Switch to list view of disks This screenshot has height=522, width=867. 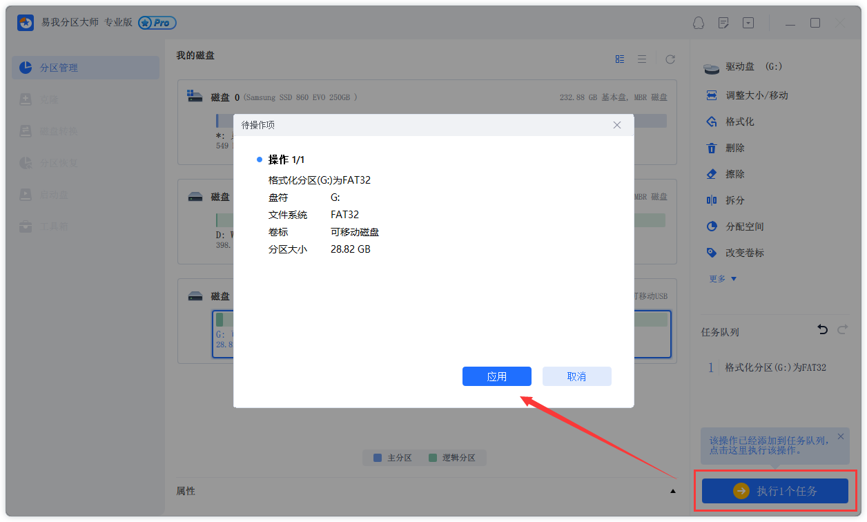point(642,59)
